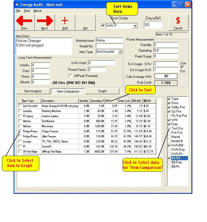Click the Fridge Freezer description cell

tap(60, 131)
